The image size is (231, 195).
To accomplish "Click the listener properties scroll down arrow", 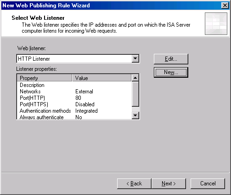I will tap(135, 115).
